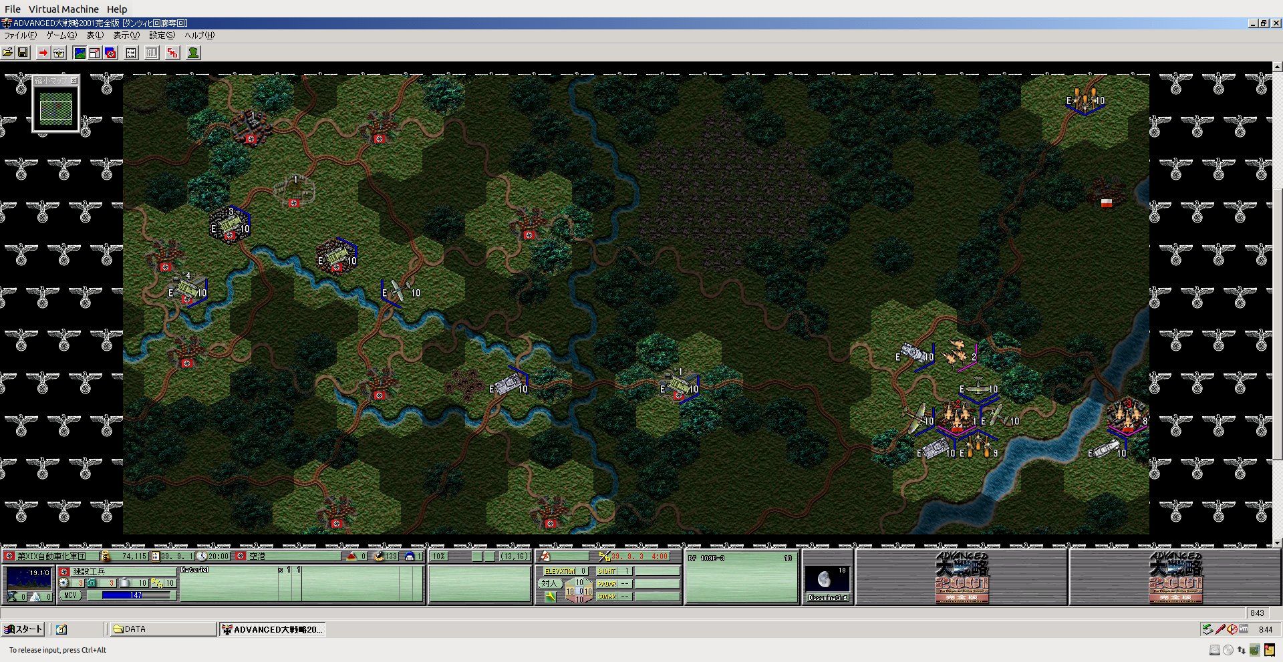The width and height of the screenshot is (1283, 662).
Task: Click the MCV label button
Action: pos(70,595)
